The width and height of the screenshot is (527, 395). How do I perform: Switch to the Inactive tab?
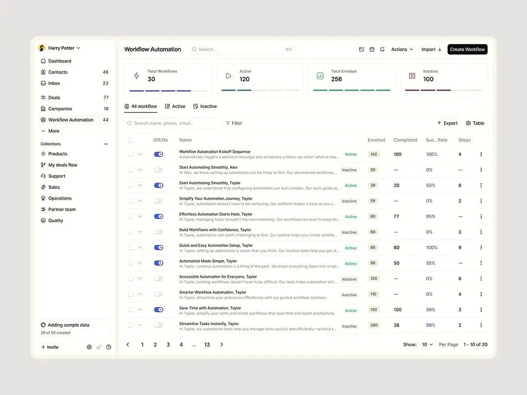(205, 106)
